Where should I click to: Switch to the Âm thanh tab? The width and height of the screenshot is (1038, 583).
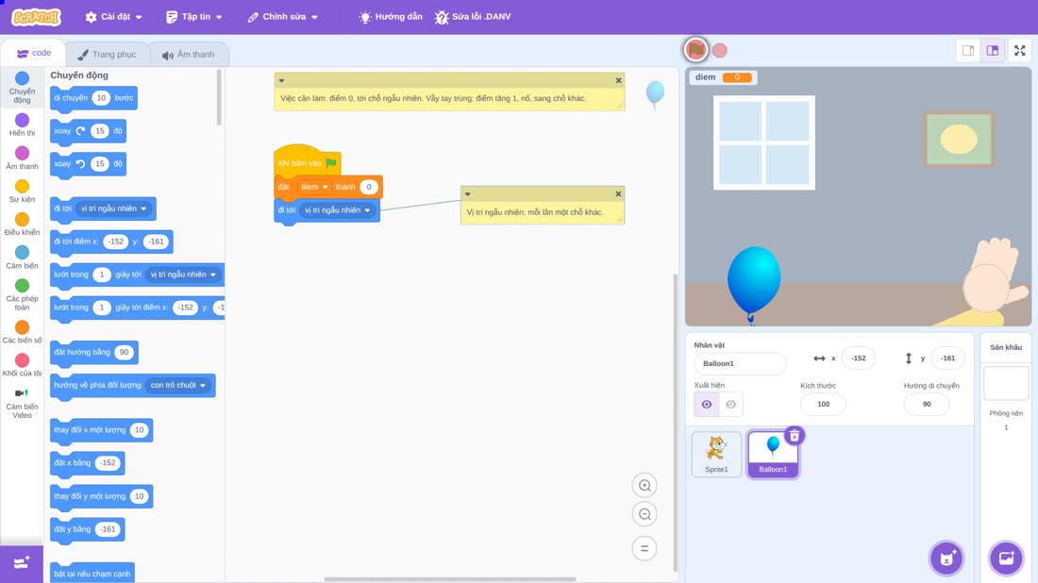(189, 55)
